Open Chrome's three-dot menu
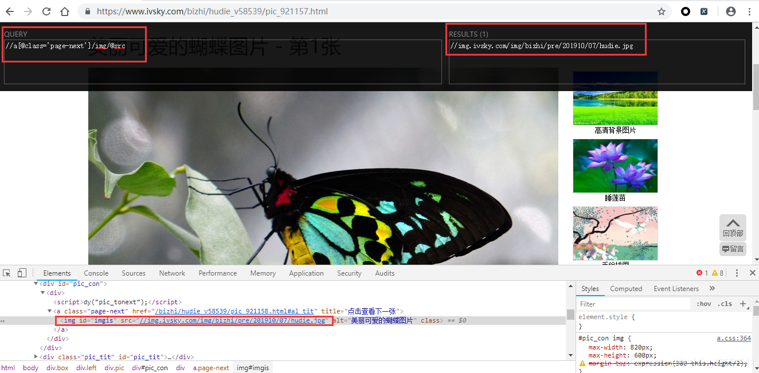The height and width of the screenshot is (373, 759). (x=749, y=11)
